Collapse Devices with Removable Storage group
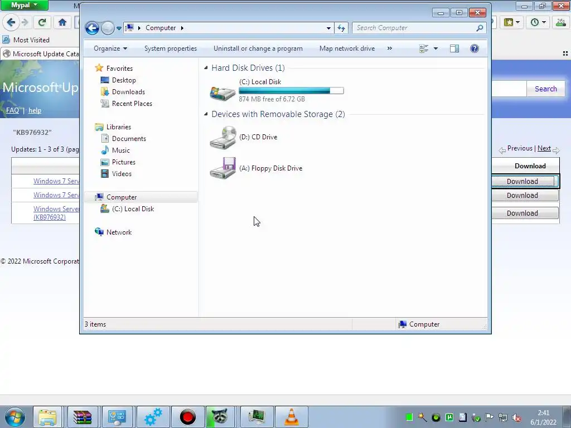The width and height of the screenshot is (571, 428). click(206, 114)
